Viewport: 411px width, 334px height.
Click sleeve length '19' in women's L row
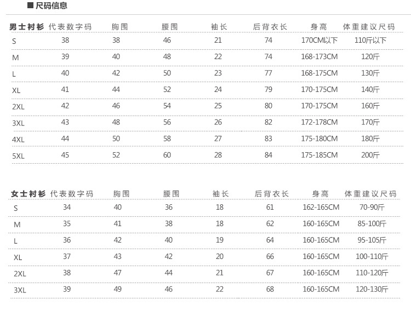[x=220, y=240]
